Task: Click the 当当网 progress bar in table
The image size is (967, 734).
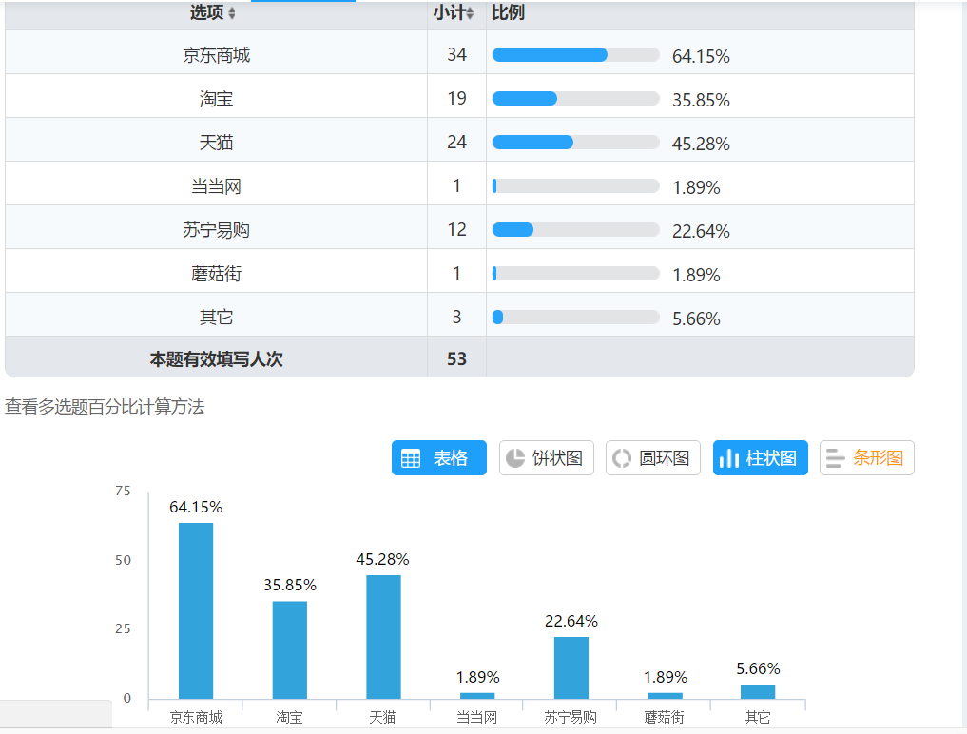Action: (x=576, y=186)
